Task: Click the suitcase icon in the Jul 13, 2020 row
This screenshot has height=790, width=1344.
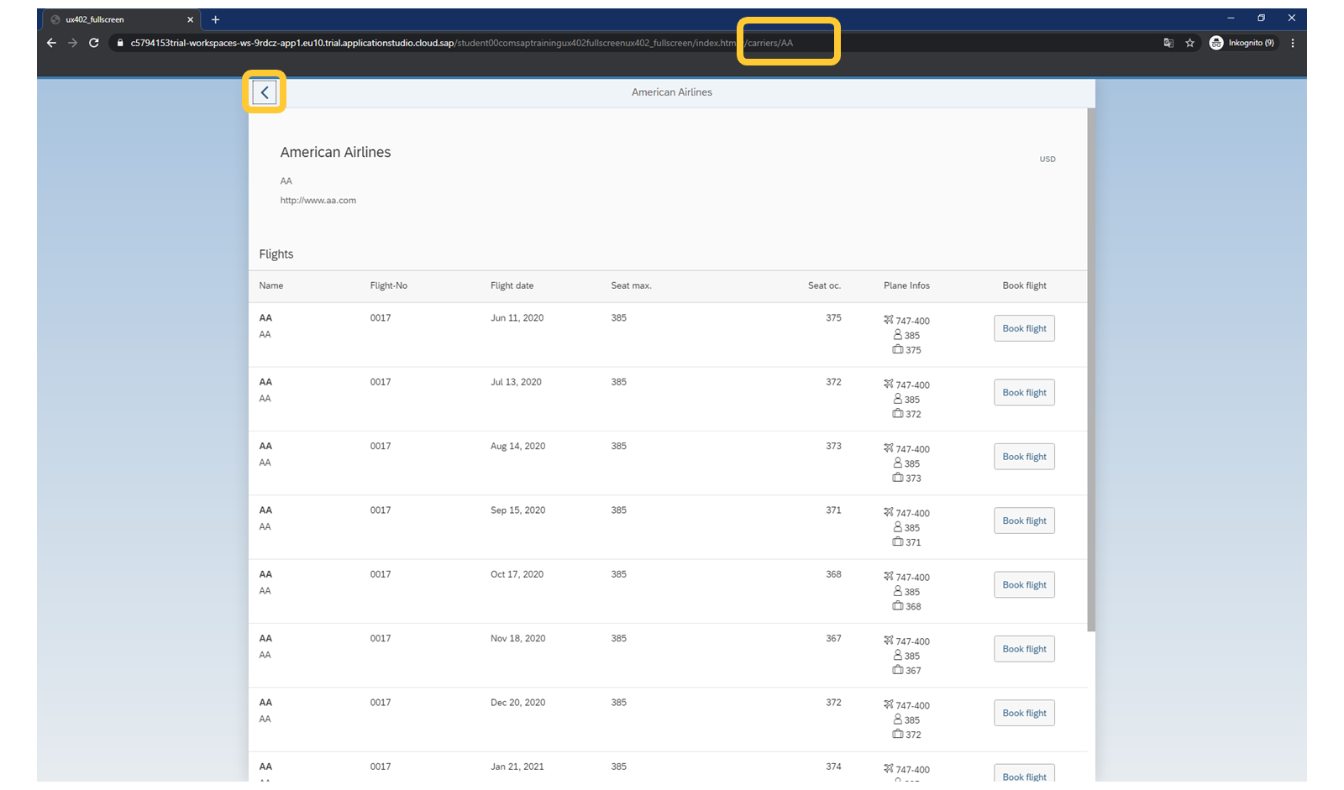Action: pos(898,413)
